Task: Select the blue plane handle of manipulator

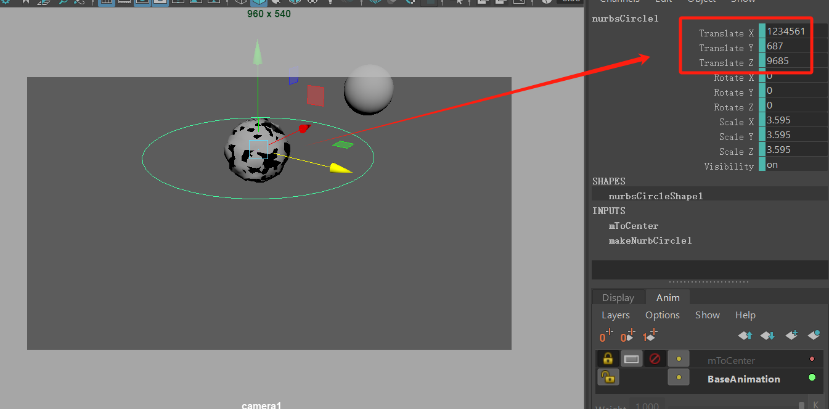Action: pos(293,75)
